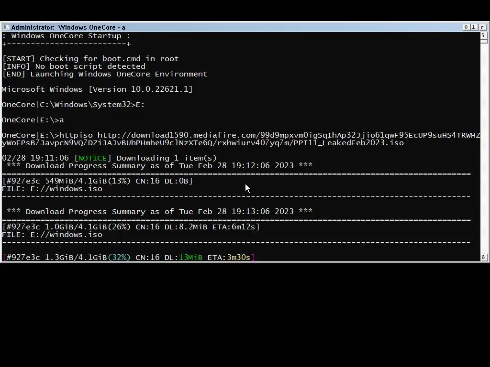Click the 'httpiso' command word
The height and width of the screenshot is (367, 490).
76,135
